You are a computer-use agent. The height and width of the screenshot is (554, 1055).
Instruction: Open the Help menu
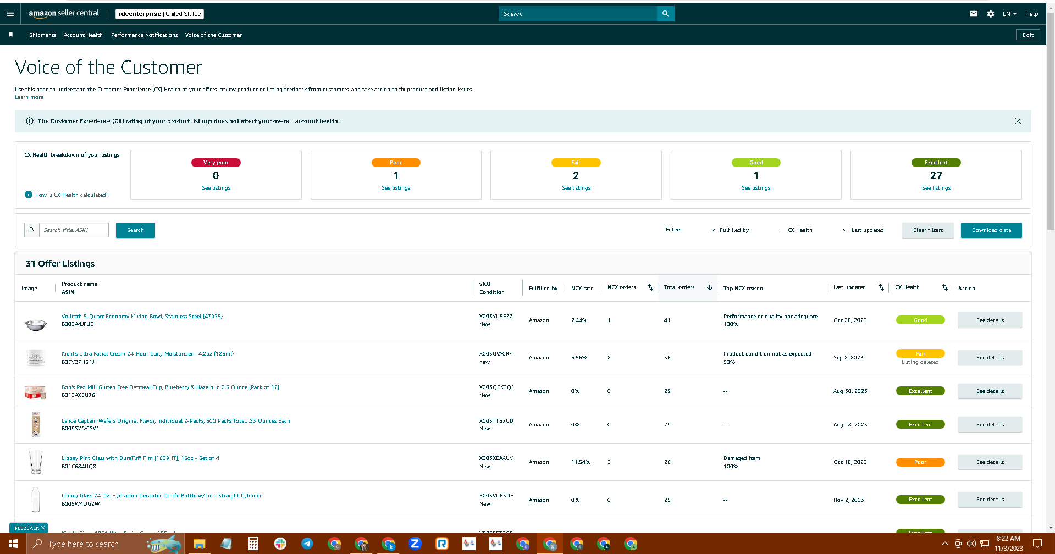coord(1031,14)
